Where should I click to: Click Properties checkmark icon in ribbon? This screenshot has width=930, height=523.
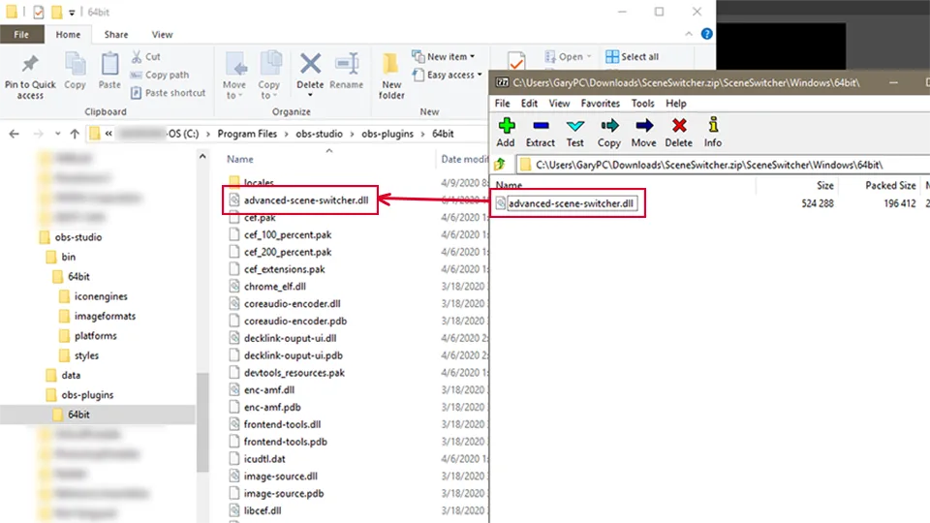(516, 60)
